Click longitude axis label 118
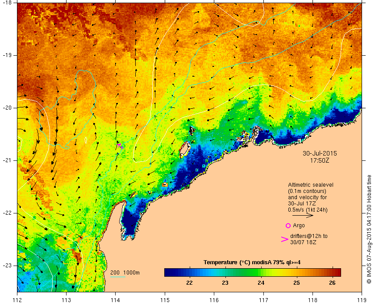 pyautogui.click(x=312, y=300)
